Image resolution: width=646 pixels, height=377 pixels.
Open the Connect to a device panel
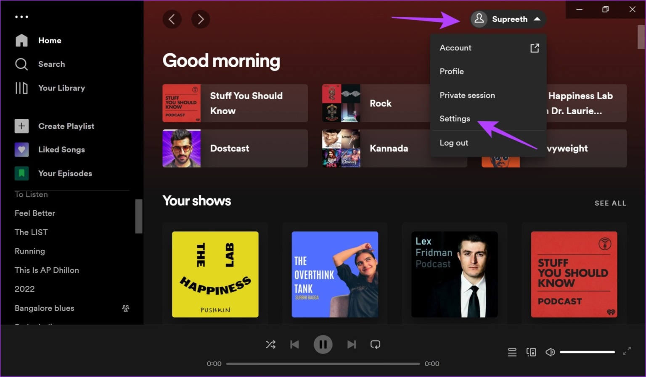[x=531, y=352]
